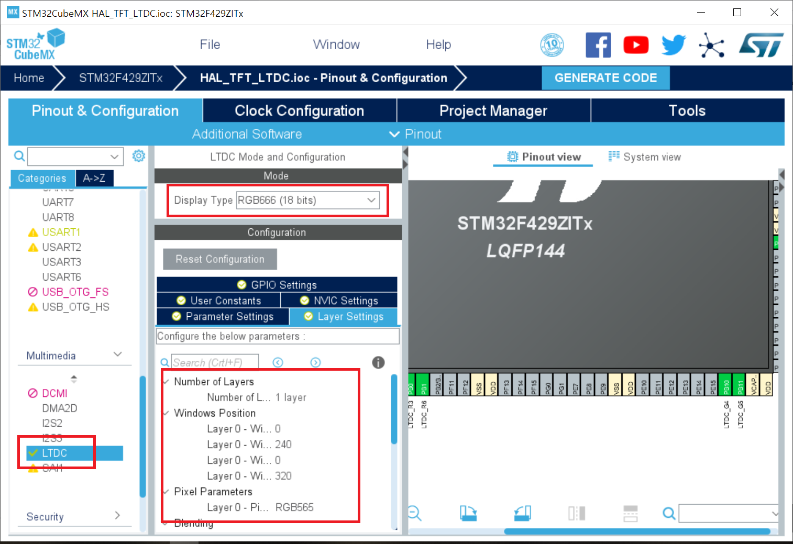This screenshot has height=544, width=793.
Task: Click the LTDC green checkmark icon
Action: (33, 453)
